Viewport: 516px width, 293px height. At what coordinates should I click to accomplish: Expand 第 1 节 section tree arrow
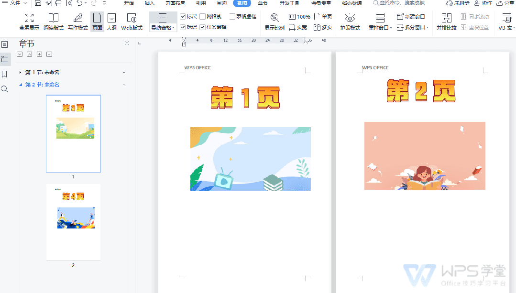tap(21, 72)
